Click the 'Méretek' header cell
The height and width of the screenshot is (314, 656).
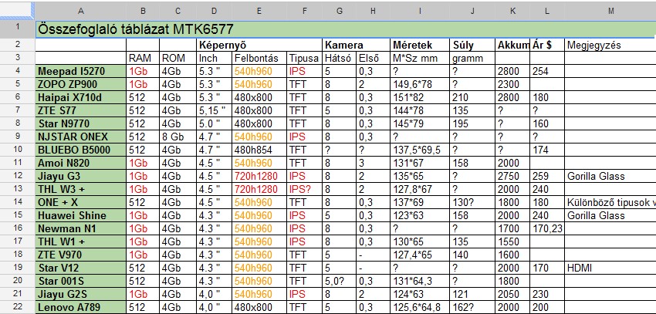tap(421, 45)
